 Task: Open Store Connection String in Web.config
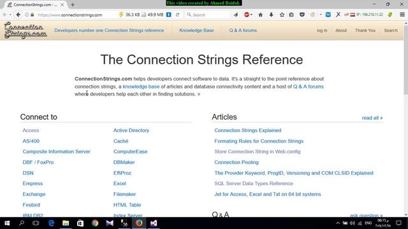258,151
